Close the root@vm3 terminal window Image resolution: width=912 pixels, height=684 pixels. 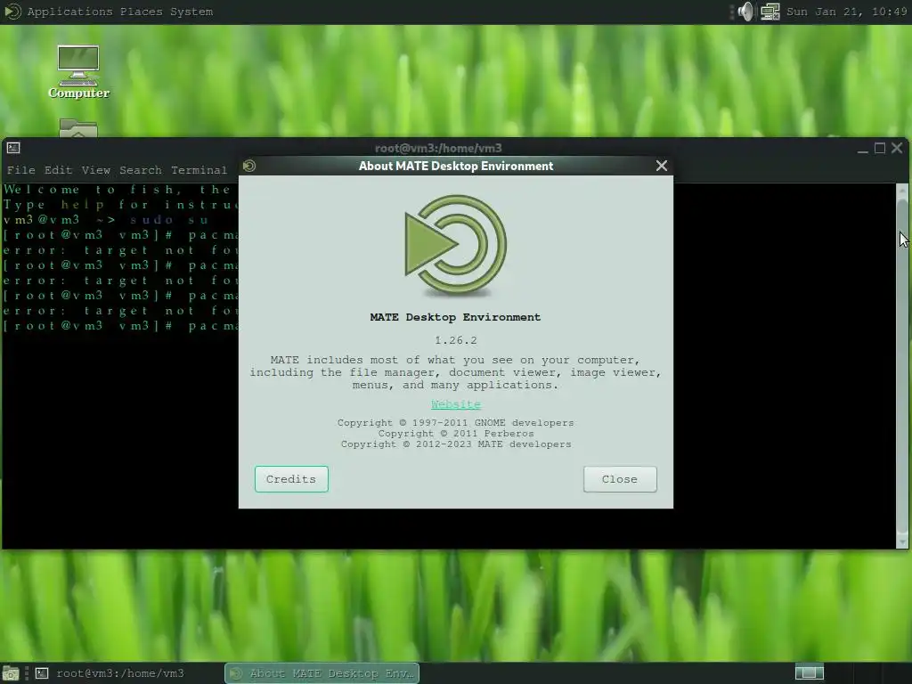pyautogui.click(x=897, y=149)
